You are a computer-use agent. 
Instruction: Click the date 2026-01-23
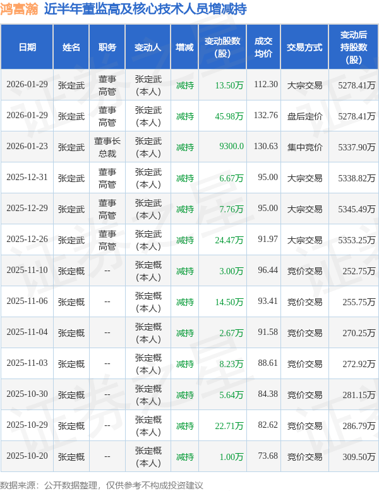click(27, 146)
